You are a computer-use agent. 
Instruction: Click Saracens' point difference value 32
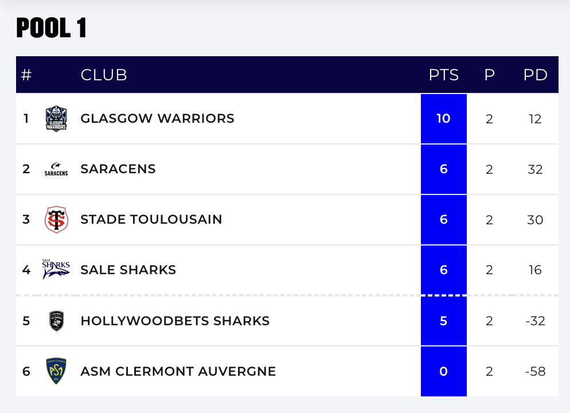point(535,169)
